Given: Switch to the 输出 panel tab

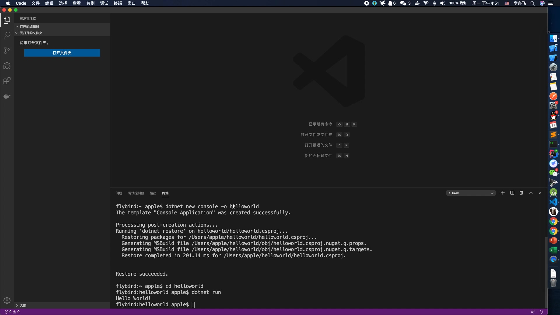Looking at the screenshot, I should [x=153, y=193].
